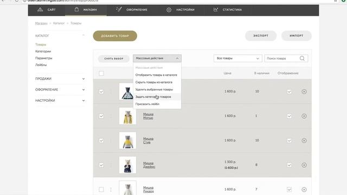This screenshot has height=195, width=347.
Task: Delete Мишка Стив with the X icon
Action: pos(304,140)
